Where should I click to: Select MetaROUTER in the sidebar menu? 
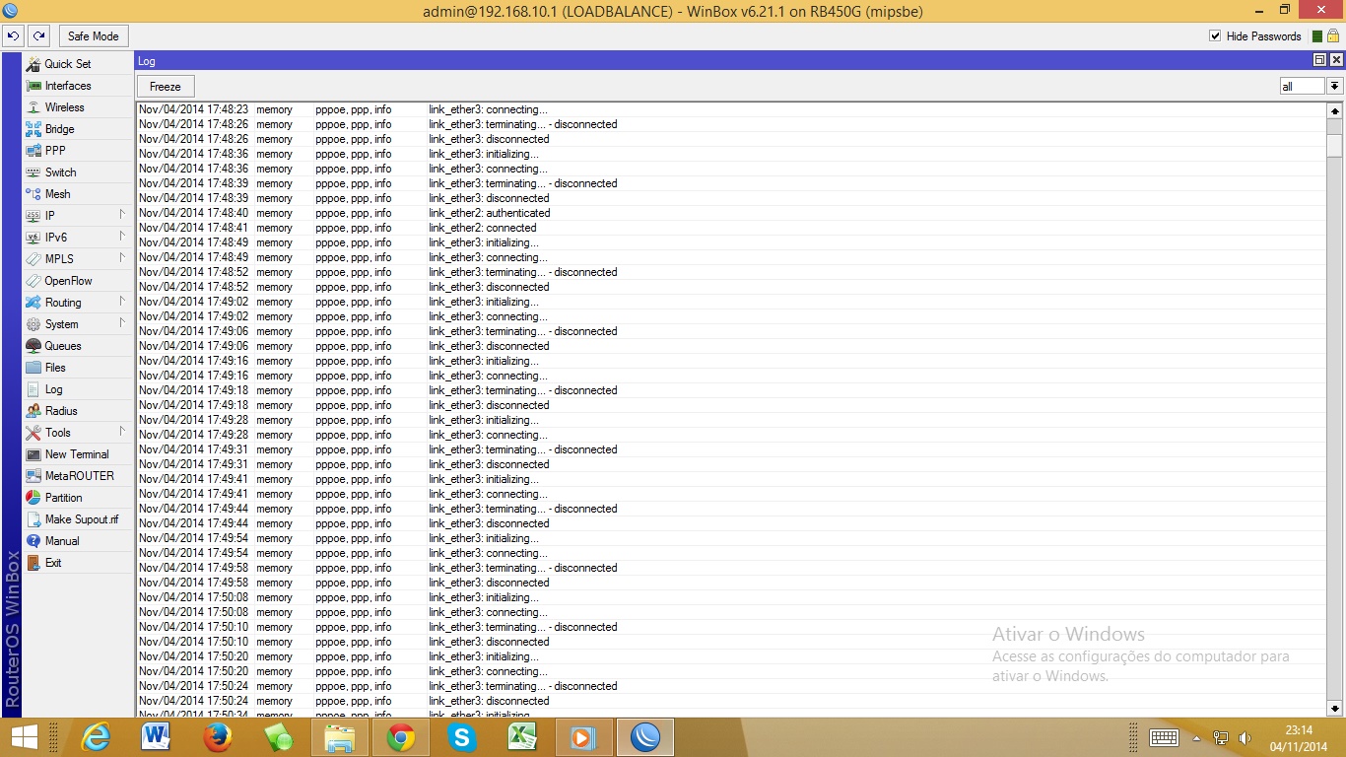click(x=78, y=476)
